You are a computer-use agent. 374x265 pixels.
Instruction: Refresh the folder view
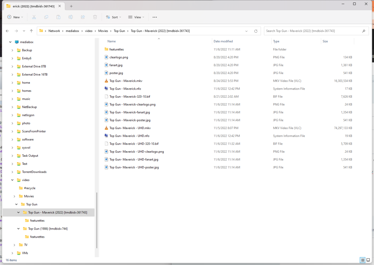255,31
